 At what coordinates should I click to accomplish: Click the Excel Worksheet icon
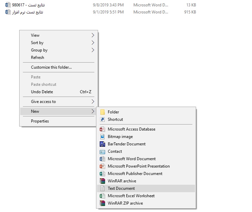pyautogui.click(x=102, y=196)
